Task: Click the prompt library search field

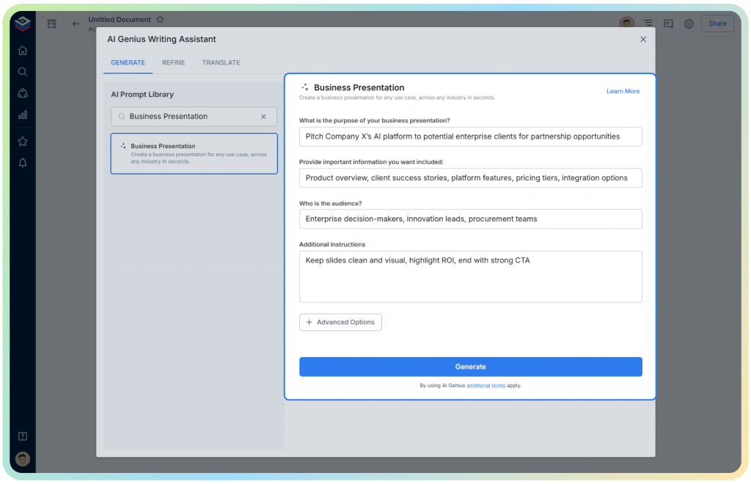Action: click(x=194, y=117)
